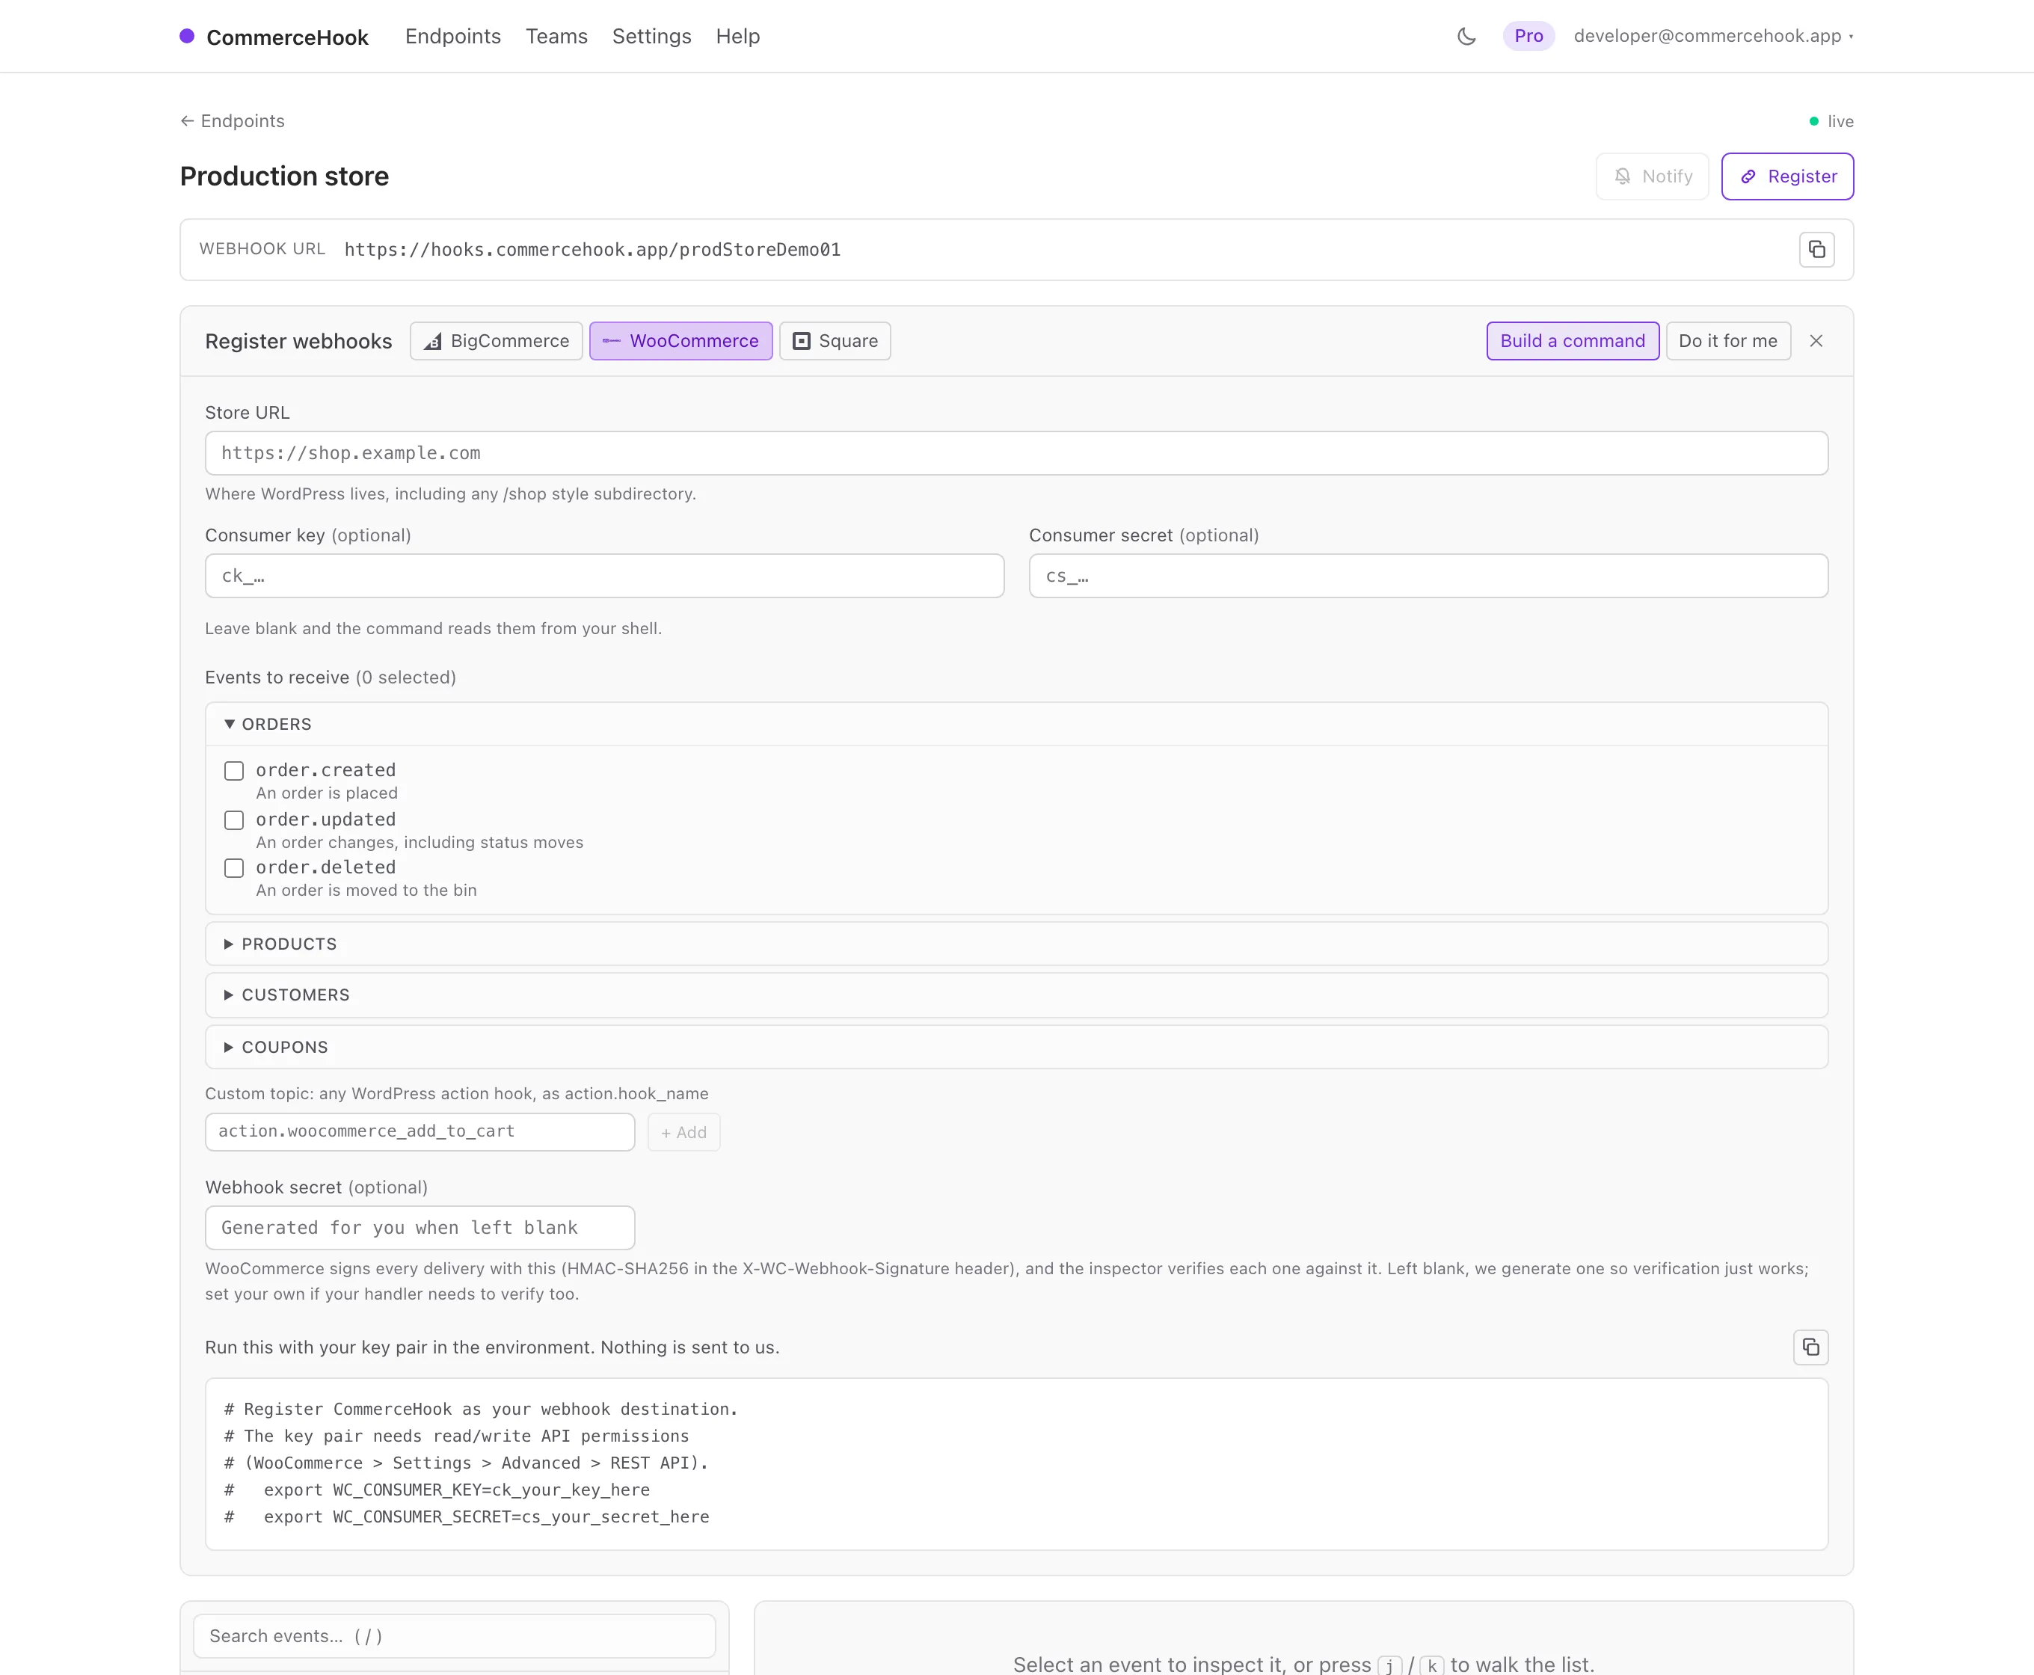Open Settings in top navigation
The height and width of the screenshot is (1675, 2034).
pyautogui.click(x=651, y=37)
